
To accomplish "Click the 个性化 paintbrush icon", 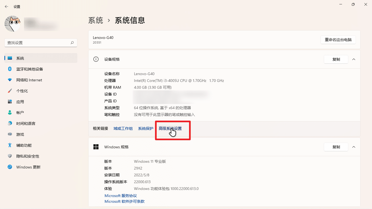I will (x=10, y=91).
